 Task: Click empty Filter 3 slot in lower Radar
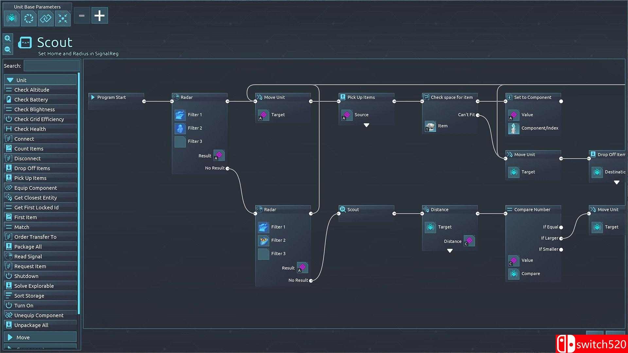(x=264, y=254)
